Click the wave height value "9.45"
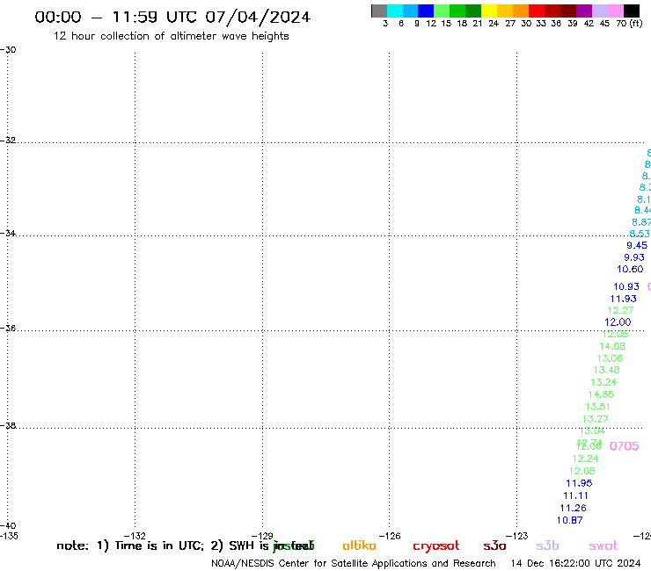This screenshot has height=571, width=651. pos(637,245)
